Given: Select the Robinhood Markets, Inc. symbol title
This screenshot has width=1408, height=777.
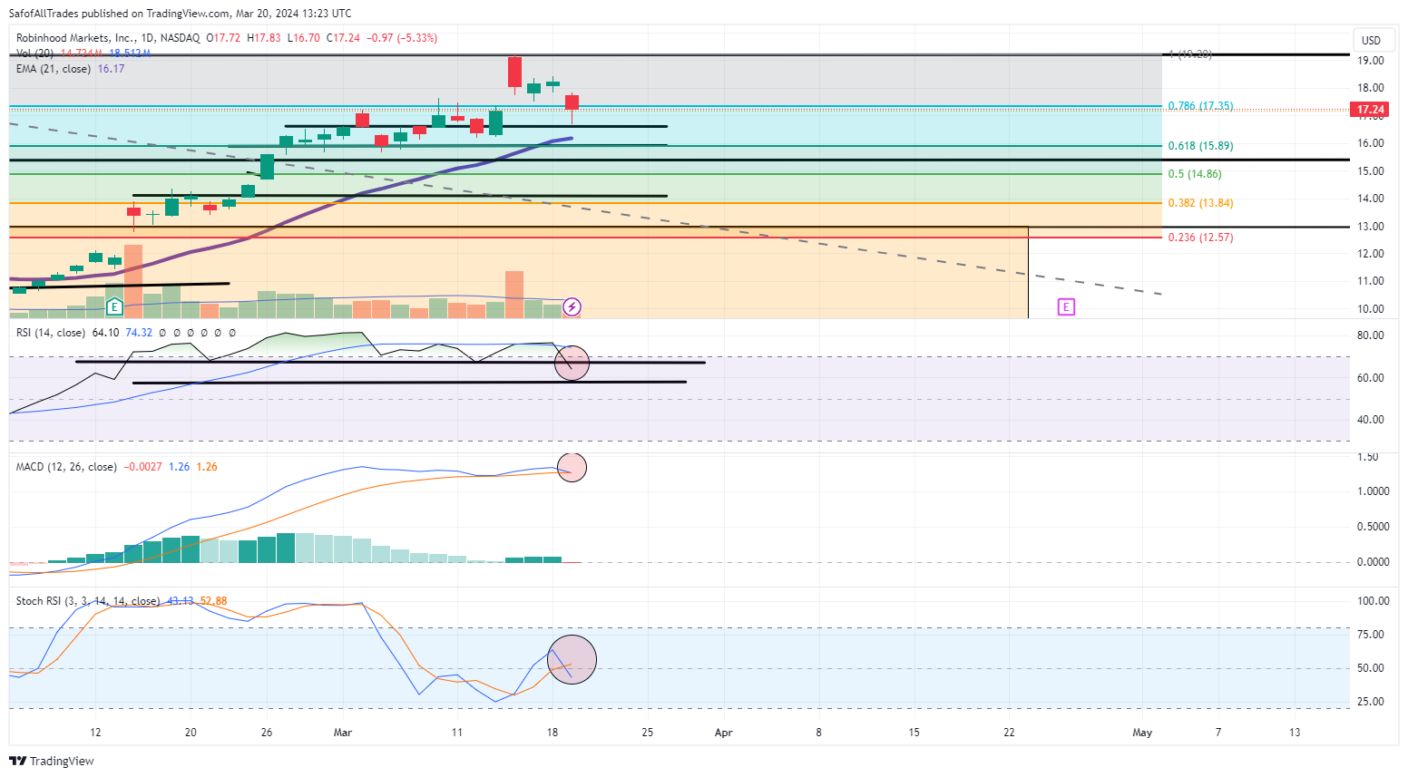Looking at the screenshot, I should (76, 38).
